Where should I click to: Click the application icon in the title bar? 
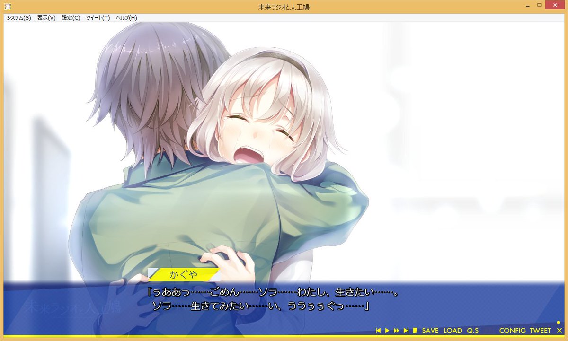click(8, 7)
